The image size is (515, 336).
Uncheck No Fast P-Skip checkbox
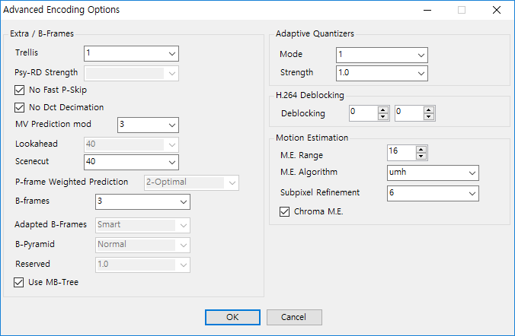(19, 90)
